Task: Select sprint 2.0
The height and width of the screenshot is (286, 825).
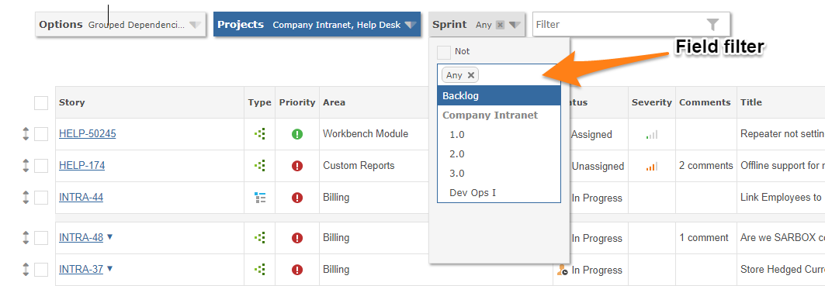Action: tap(499, 154)
